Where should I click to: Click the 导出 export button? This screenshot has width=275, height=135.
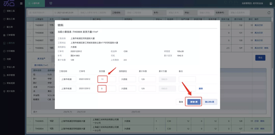coord(260,58)
